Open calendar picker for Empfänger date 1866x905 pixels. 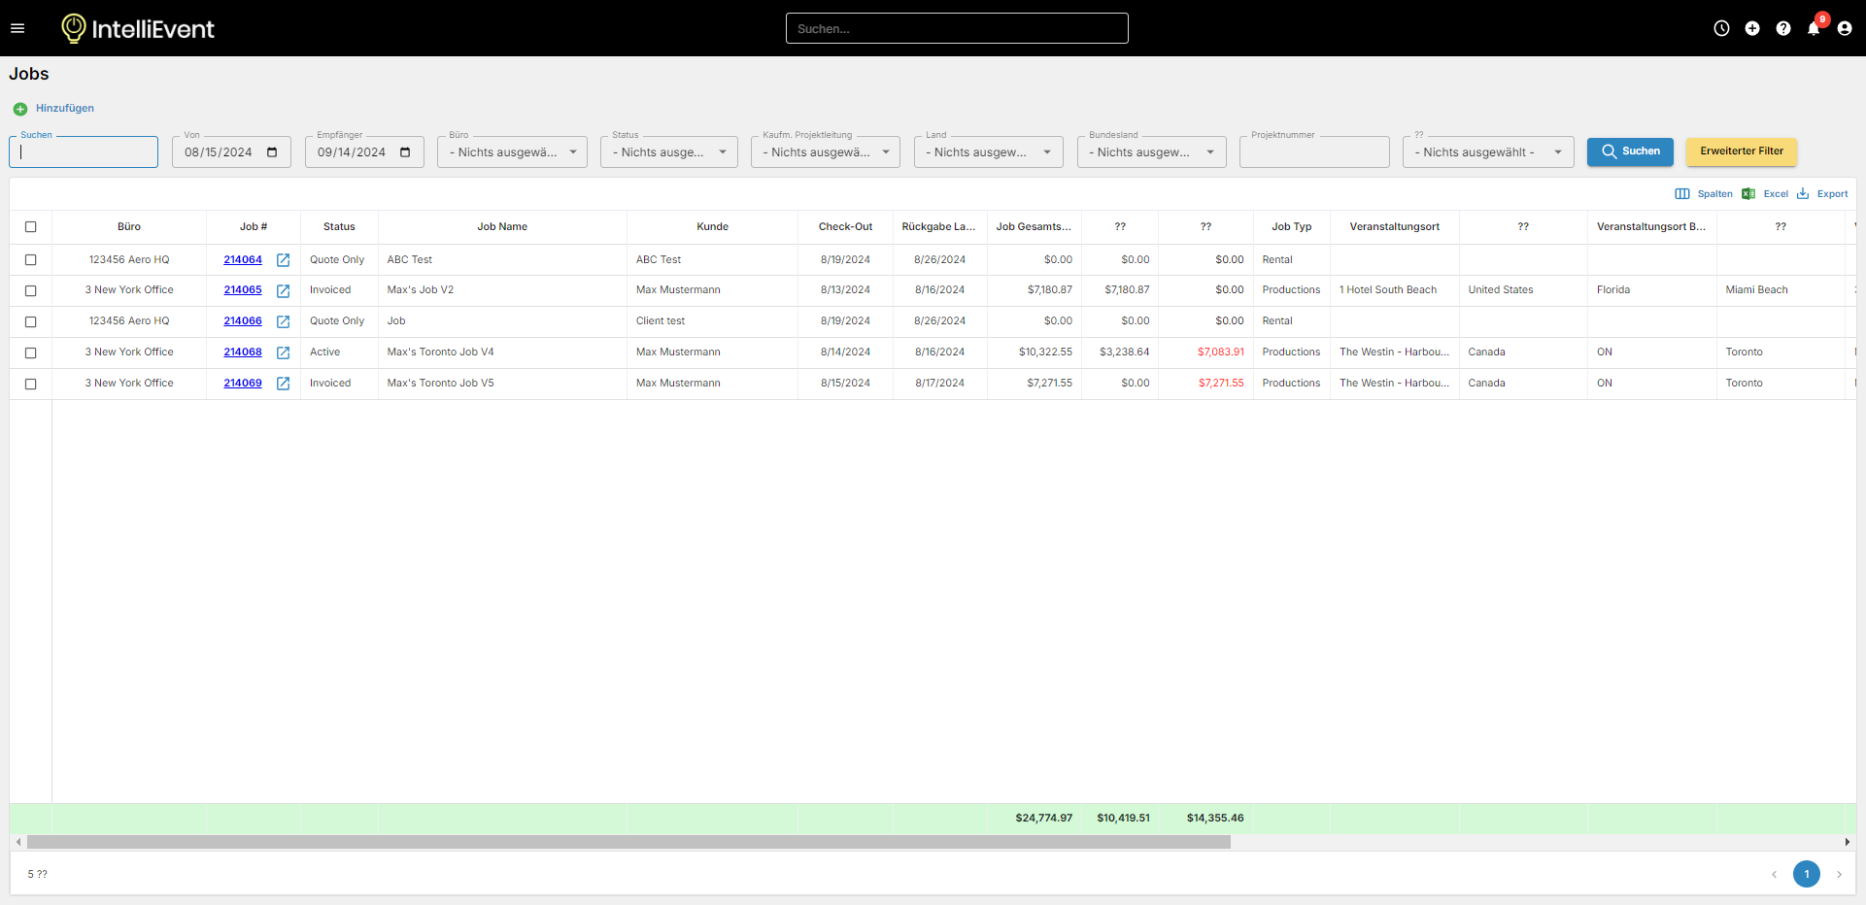(405, 152)
